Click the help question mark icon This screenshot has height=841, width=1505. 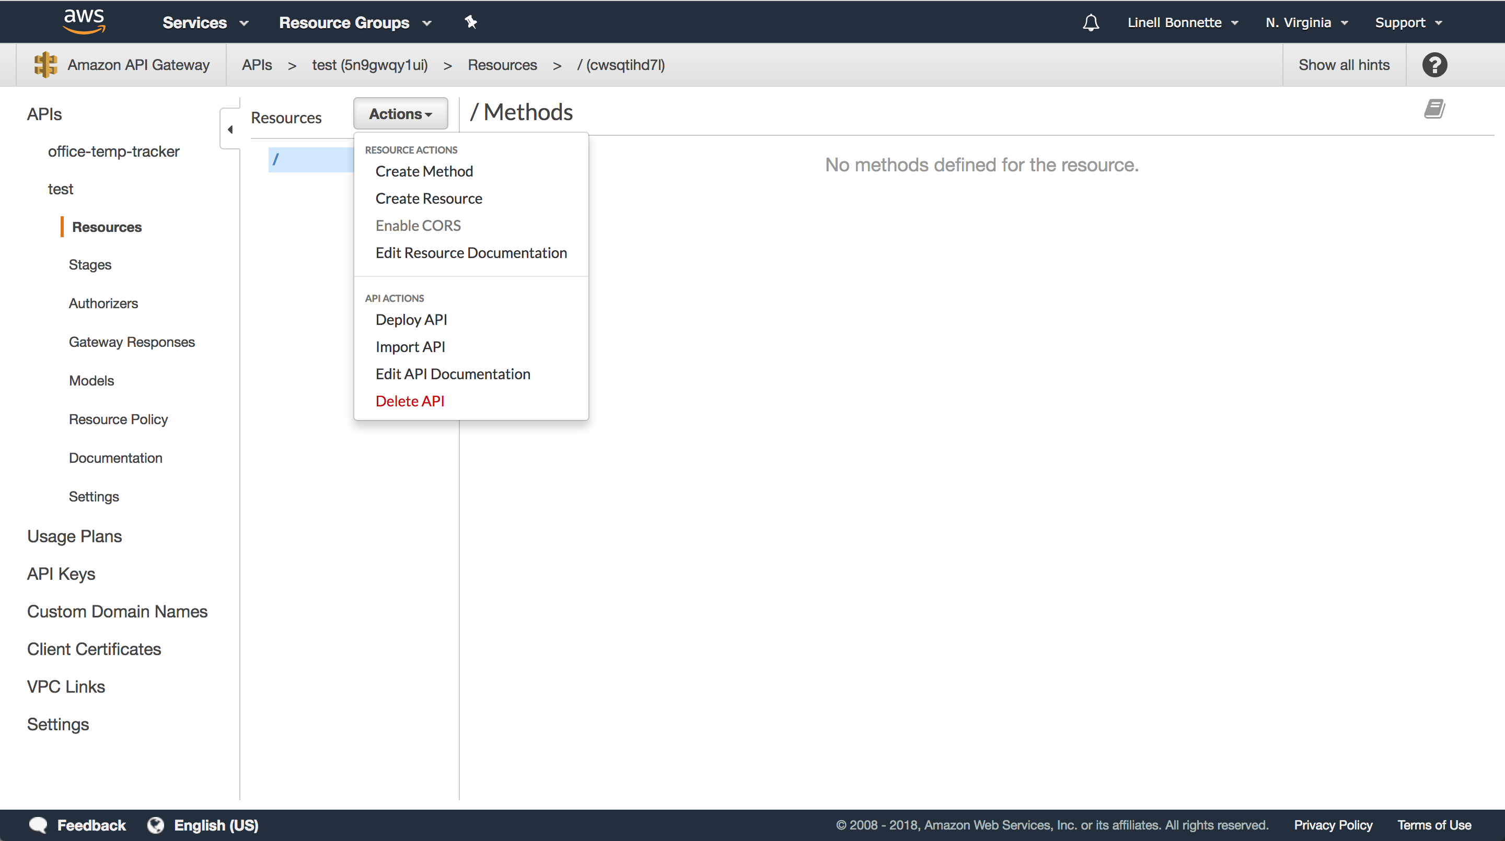coord(1435,64)
